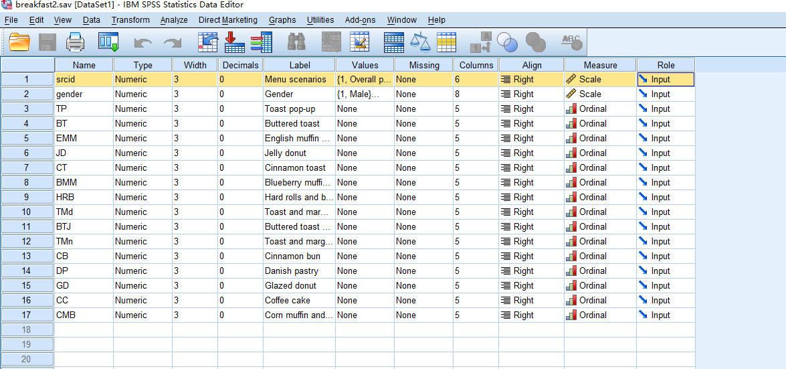This screenshot has height=369, width=786.
Task: Redo the last undone action
Action: pos(173,44)
